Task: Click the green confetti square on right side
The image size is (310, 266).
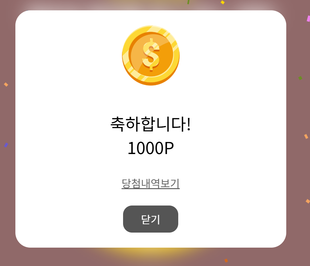Action: [x=300, y=78]
